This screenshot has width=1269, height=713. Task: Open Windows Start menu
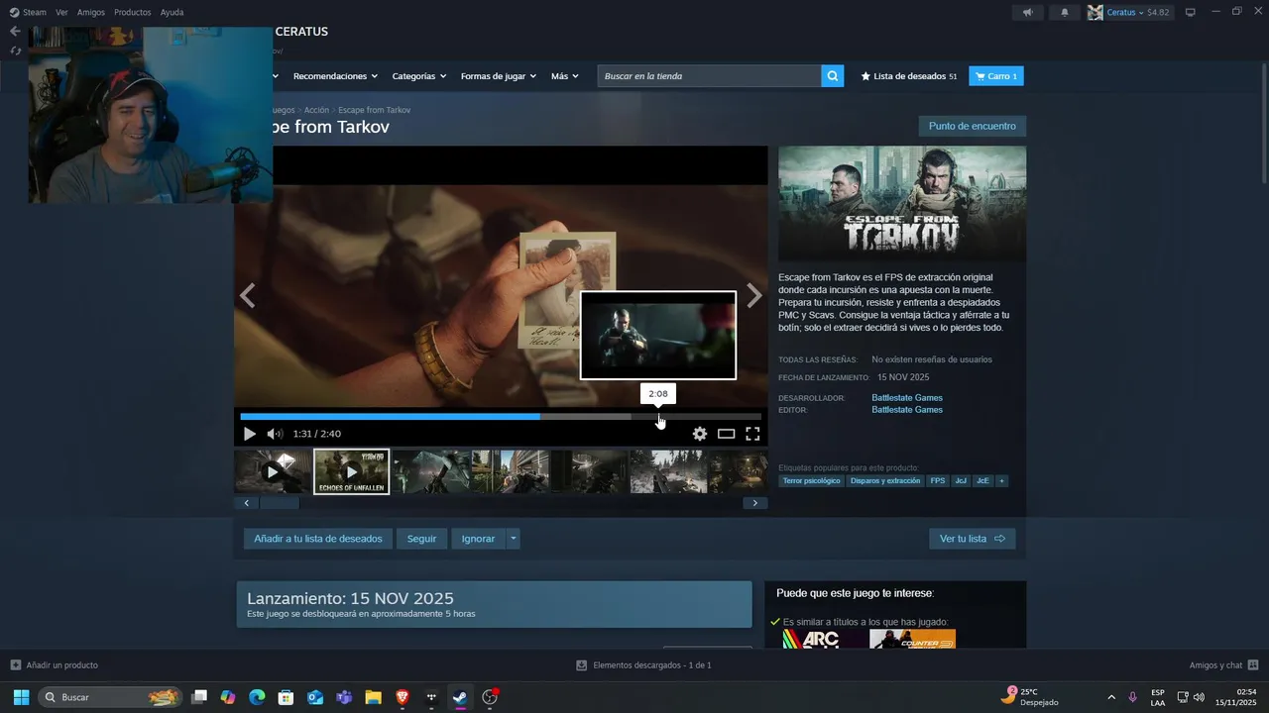point(21,697)
